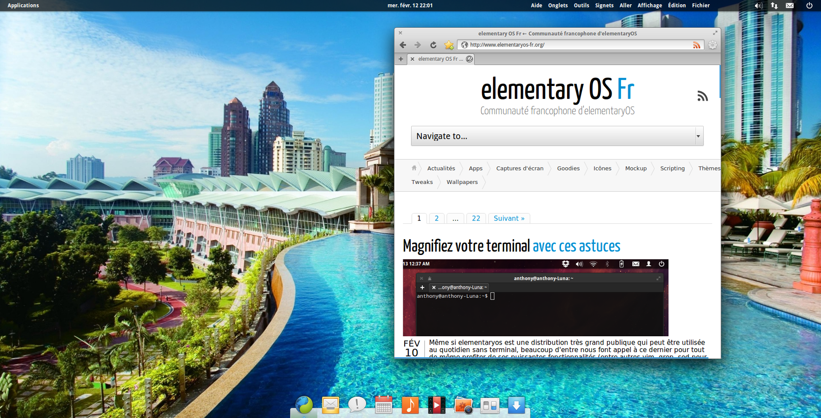Close the elementary OS Fr tab

point(412,59)
